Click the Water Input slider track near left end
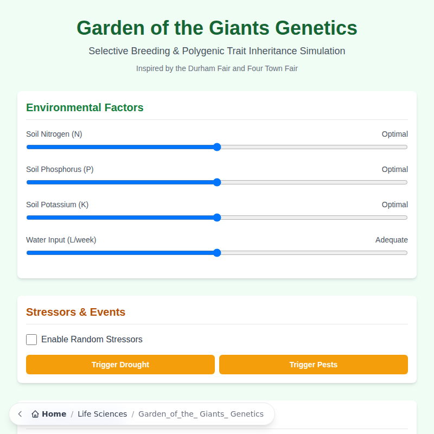Screen dimensions: 434x434 (54, 253)
